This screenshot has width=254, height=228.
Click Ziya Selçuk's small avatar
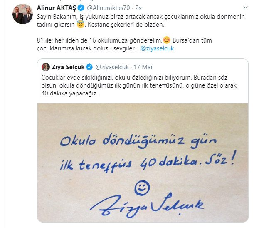pos(46,67)
